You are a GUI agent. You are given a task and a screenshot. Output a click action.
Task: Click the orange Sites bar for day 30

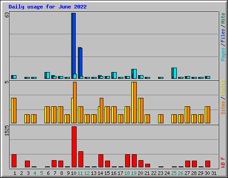tap(208, 115)
